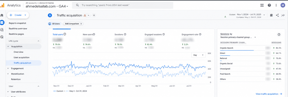Open Acquisition Overview report

(x=19, y=52)
